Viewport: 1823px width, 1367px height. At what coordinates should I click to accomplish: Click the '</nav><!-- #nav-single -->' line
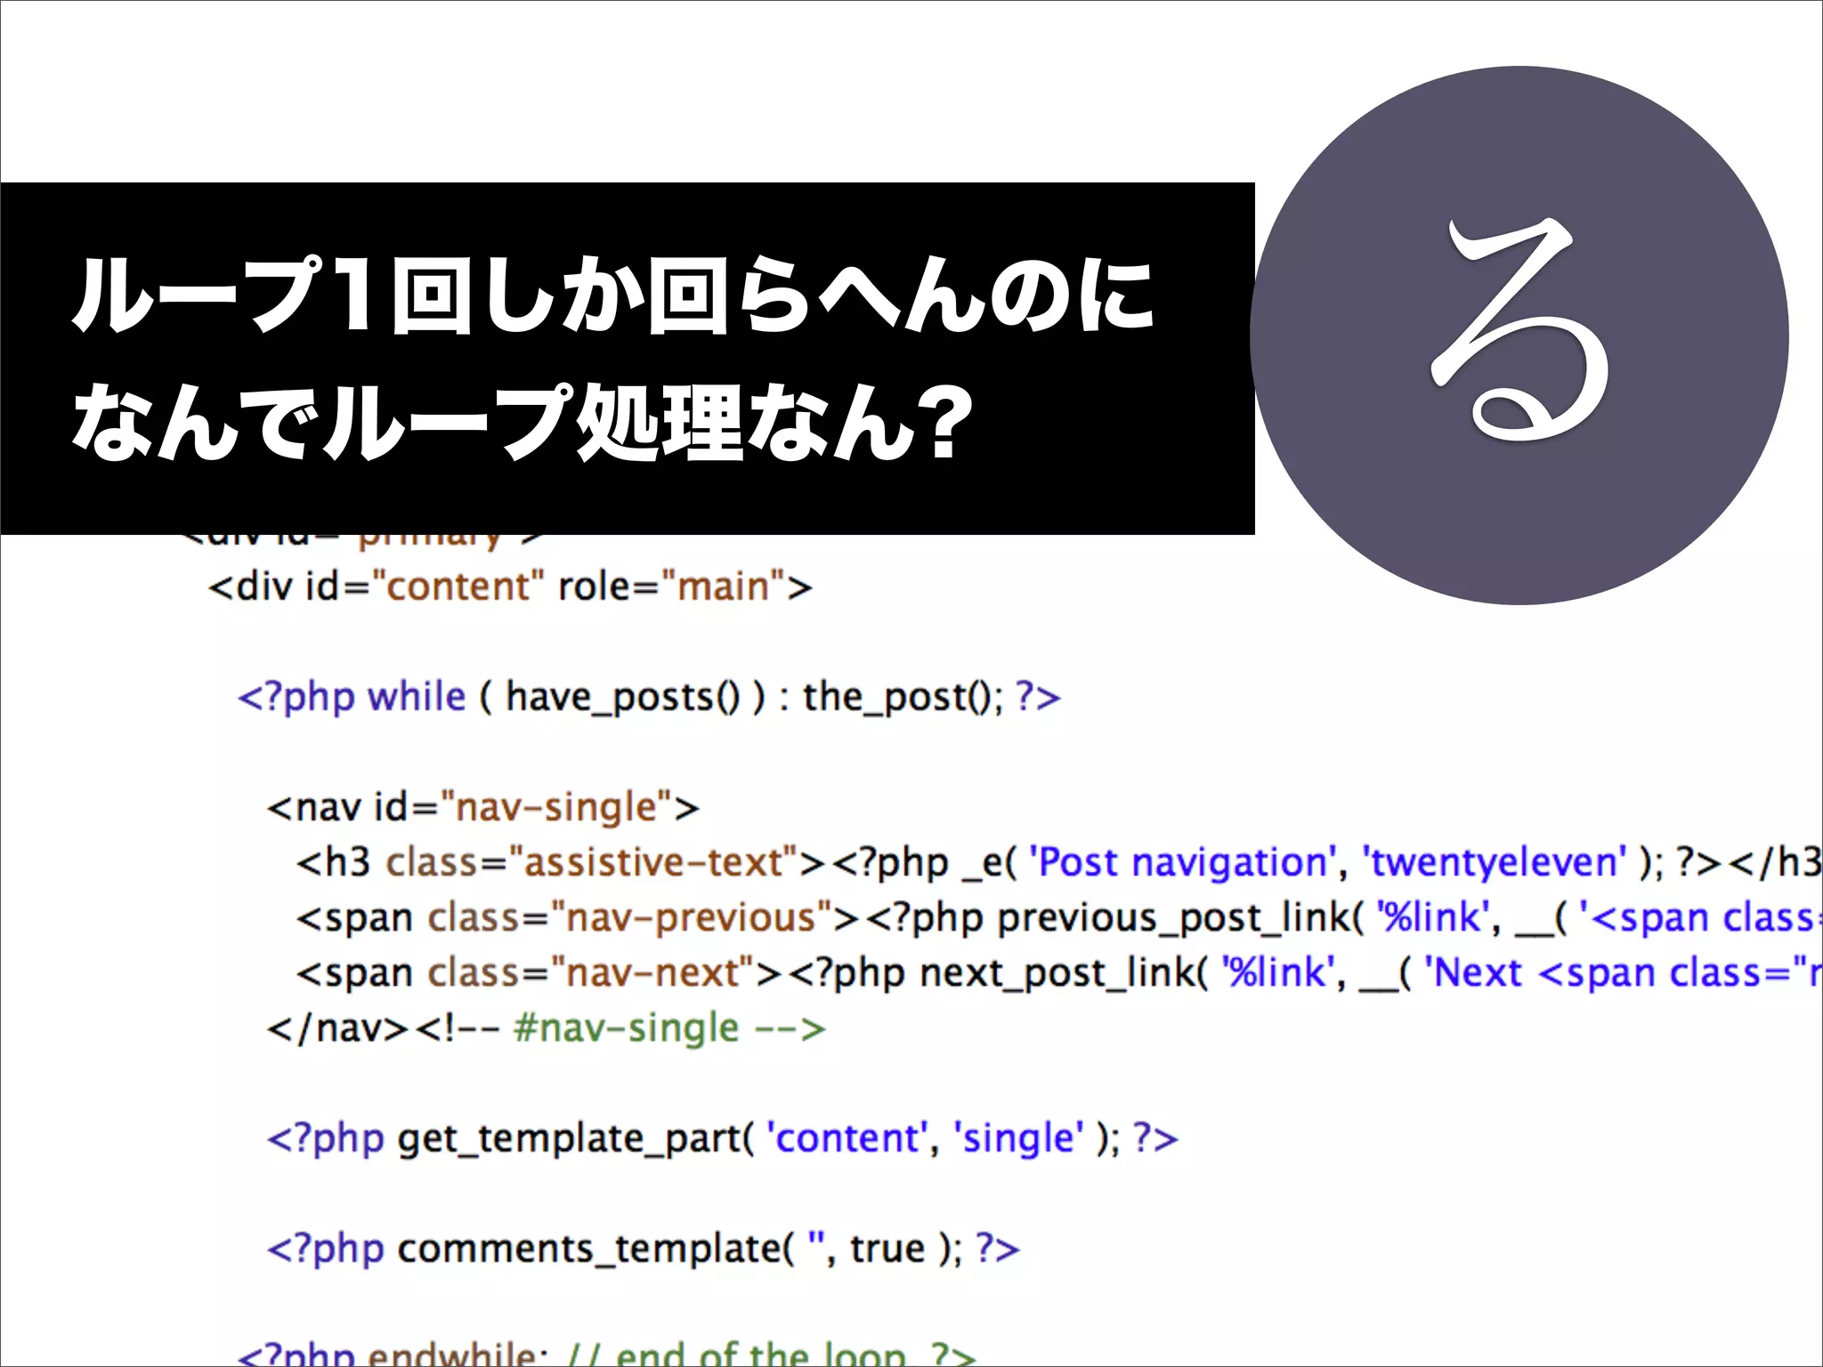(x=546, y=1029)
